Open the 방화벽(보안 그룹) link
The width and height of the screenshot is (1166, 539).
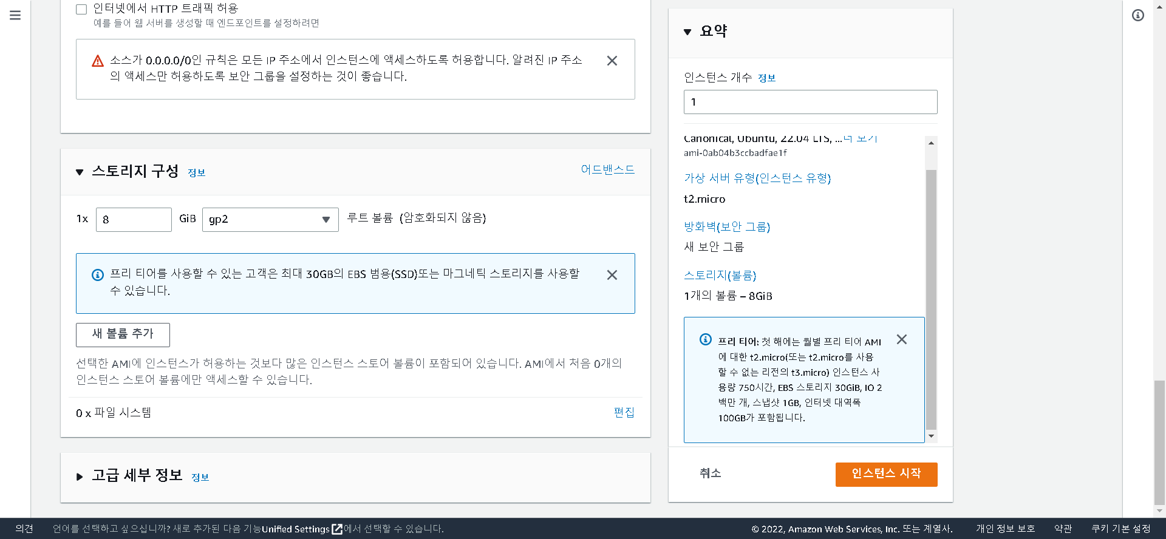[x=727, y=227]
